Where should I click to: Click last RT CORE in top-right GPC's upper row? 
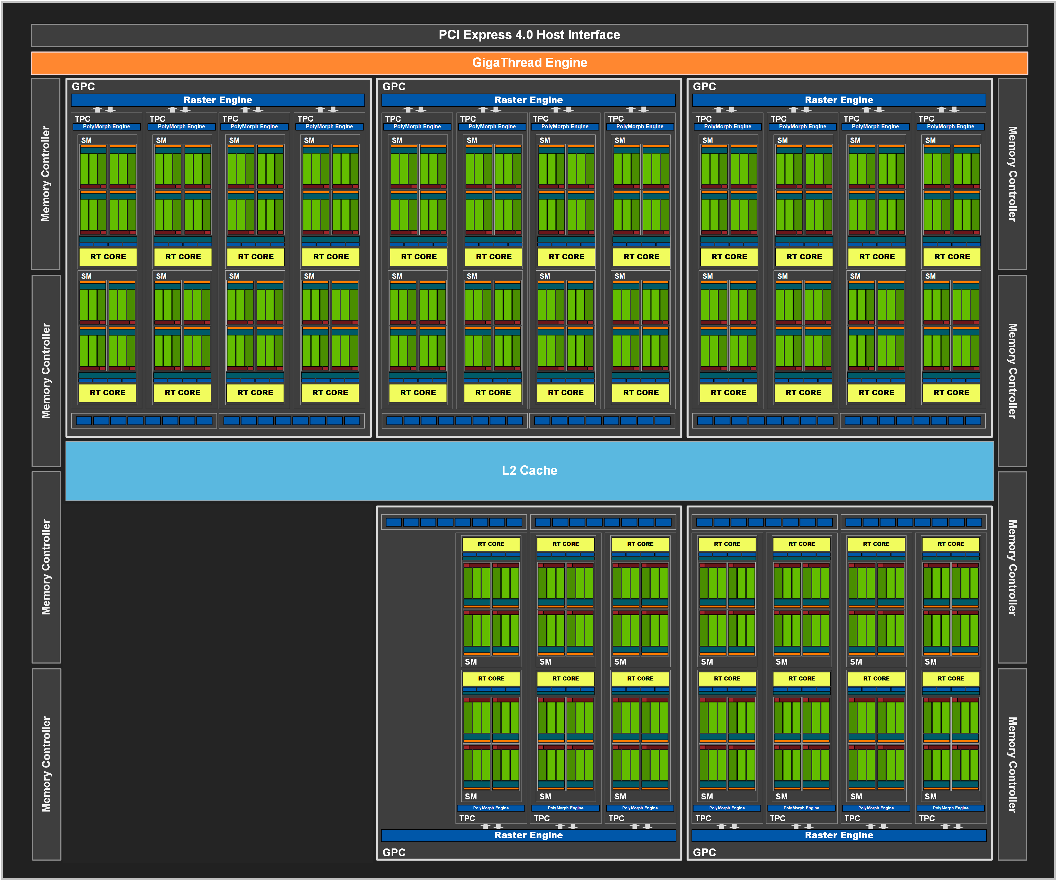pyautogui.click(x=952, y=257)
